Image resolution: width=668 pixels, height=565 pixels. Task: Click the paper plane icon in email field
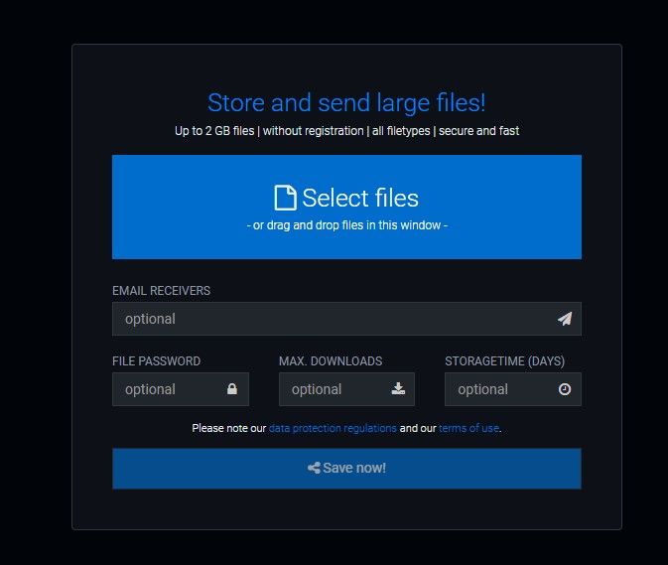click(565, 319)
